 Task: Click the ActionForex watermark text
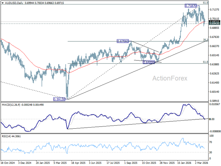[x=170, y=78]
